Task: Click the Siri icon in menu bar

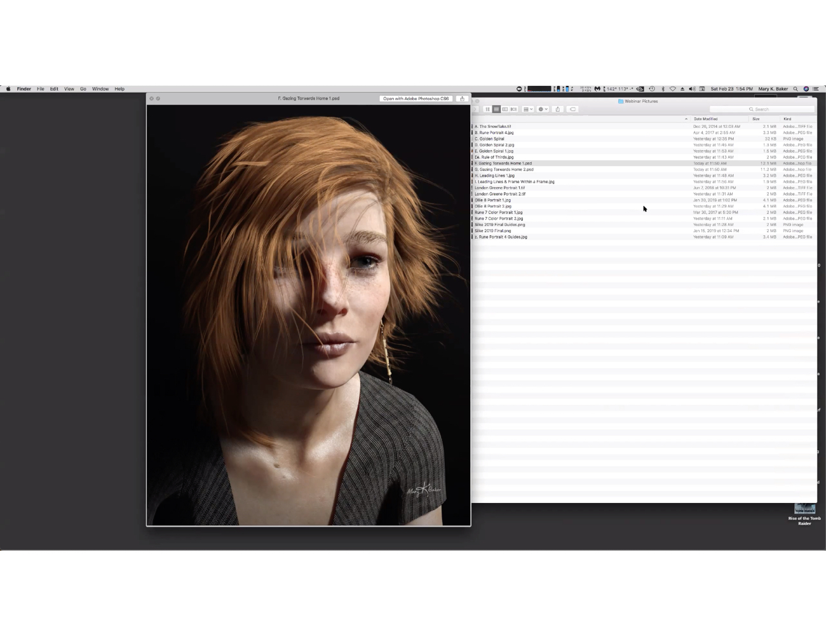Action: pos(806,89)
